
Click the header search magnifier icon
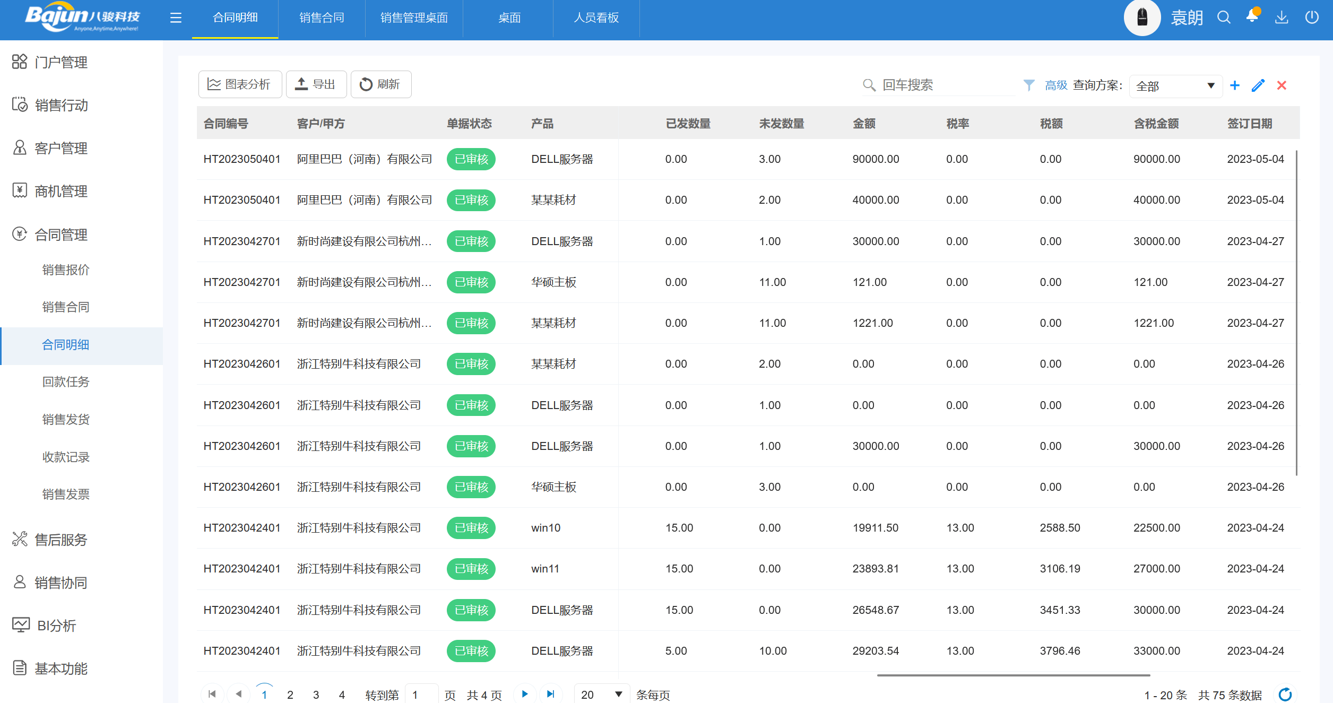1224,18
